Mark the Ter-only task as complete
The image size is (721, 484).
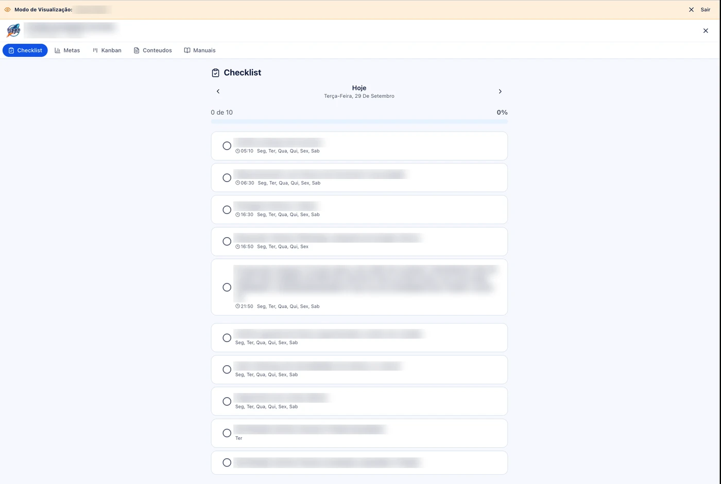pyautogui.click(x=227, y=433)
